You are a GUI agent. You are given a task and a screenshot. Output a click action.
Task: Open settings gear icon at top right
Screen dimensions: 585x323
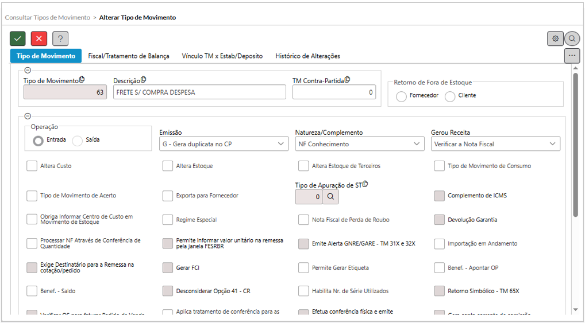pyautogui.click(x=555, y=38)
